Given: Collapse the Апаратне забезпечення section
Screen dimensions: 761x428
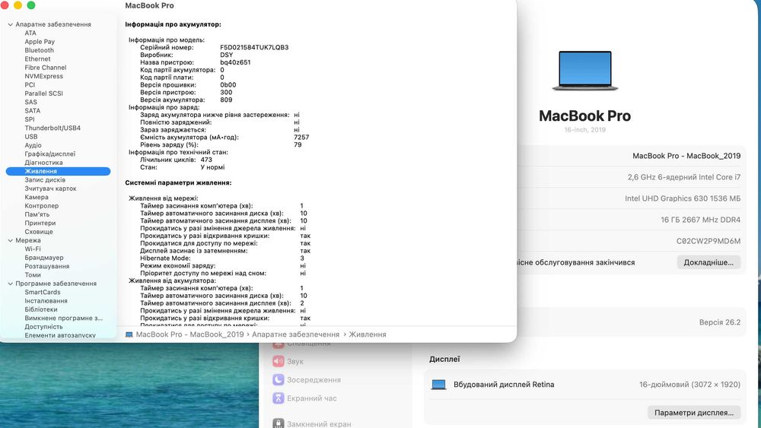Looking at the screenshot, I should click(10, 24).
